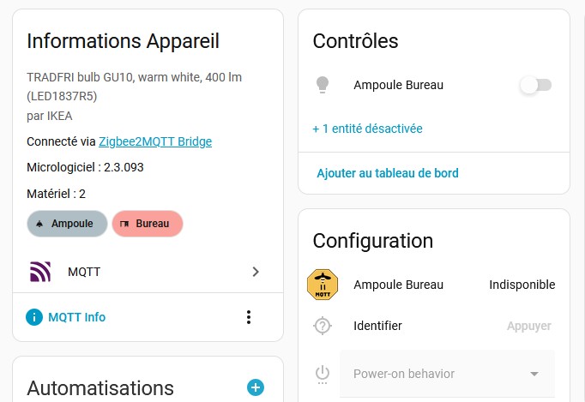This screenshot has width=585, height=402.
Task: Open the Ampoule Bureau entity name in Contrôles
Action: [x=398, y=85]
